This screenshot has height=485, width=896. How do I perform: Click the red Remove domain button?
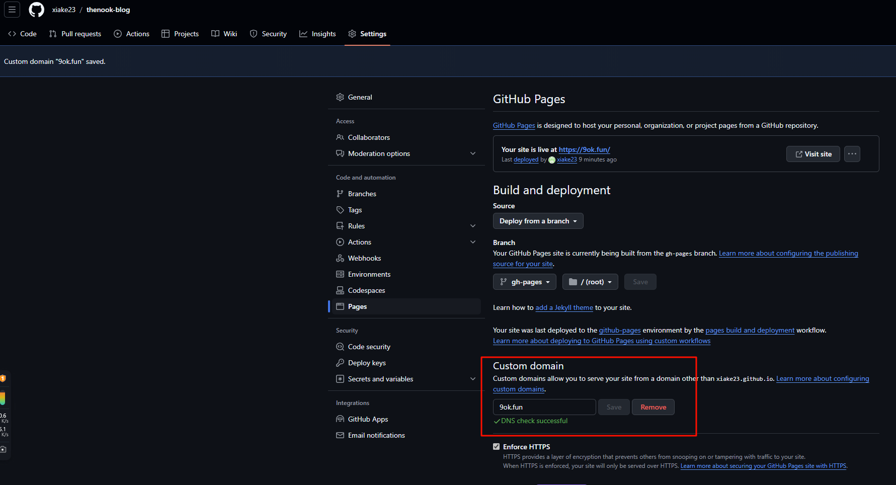tap(653, 407)
